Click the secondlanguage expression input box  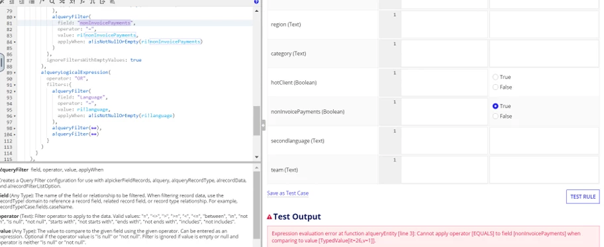click(444, 140)
